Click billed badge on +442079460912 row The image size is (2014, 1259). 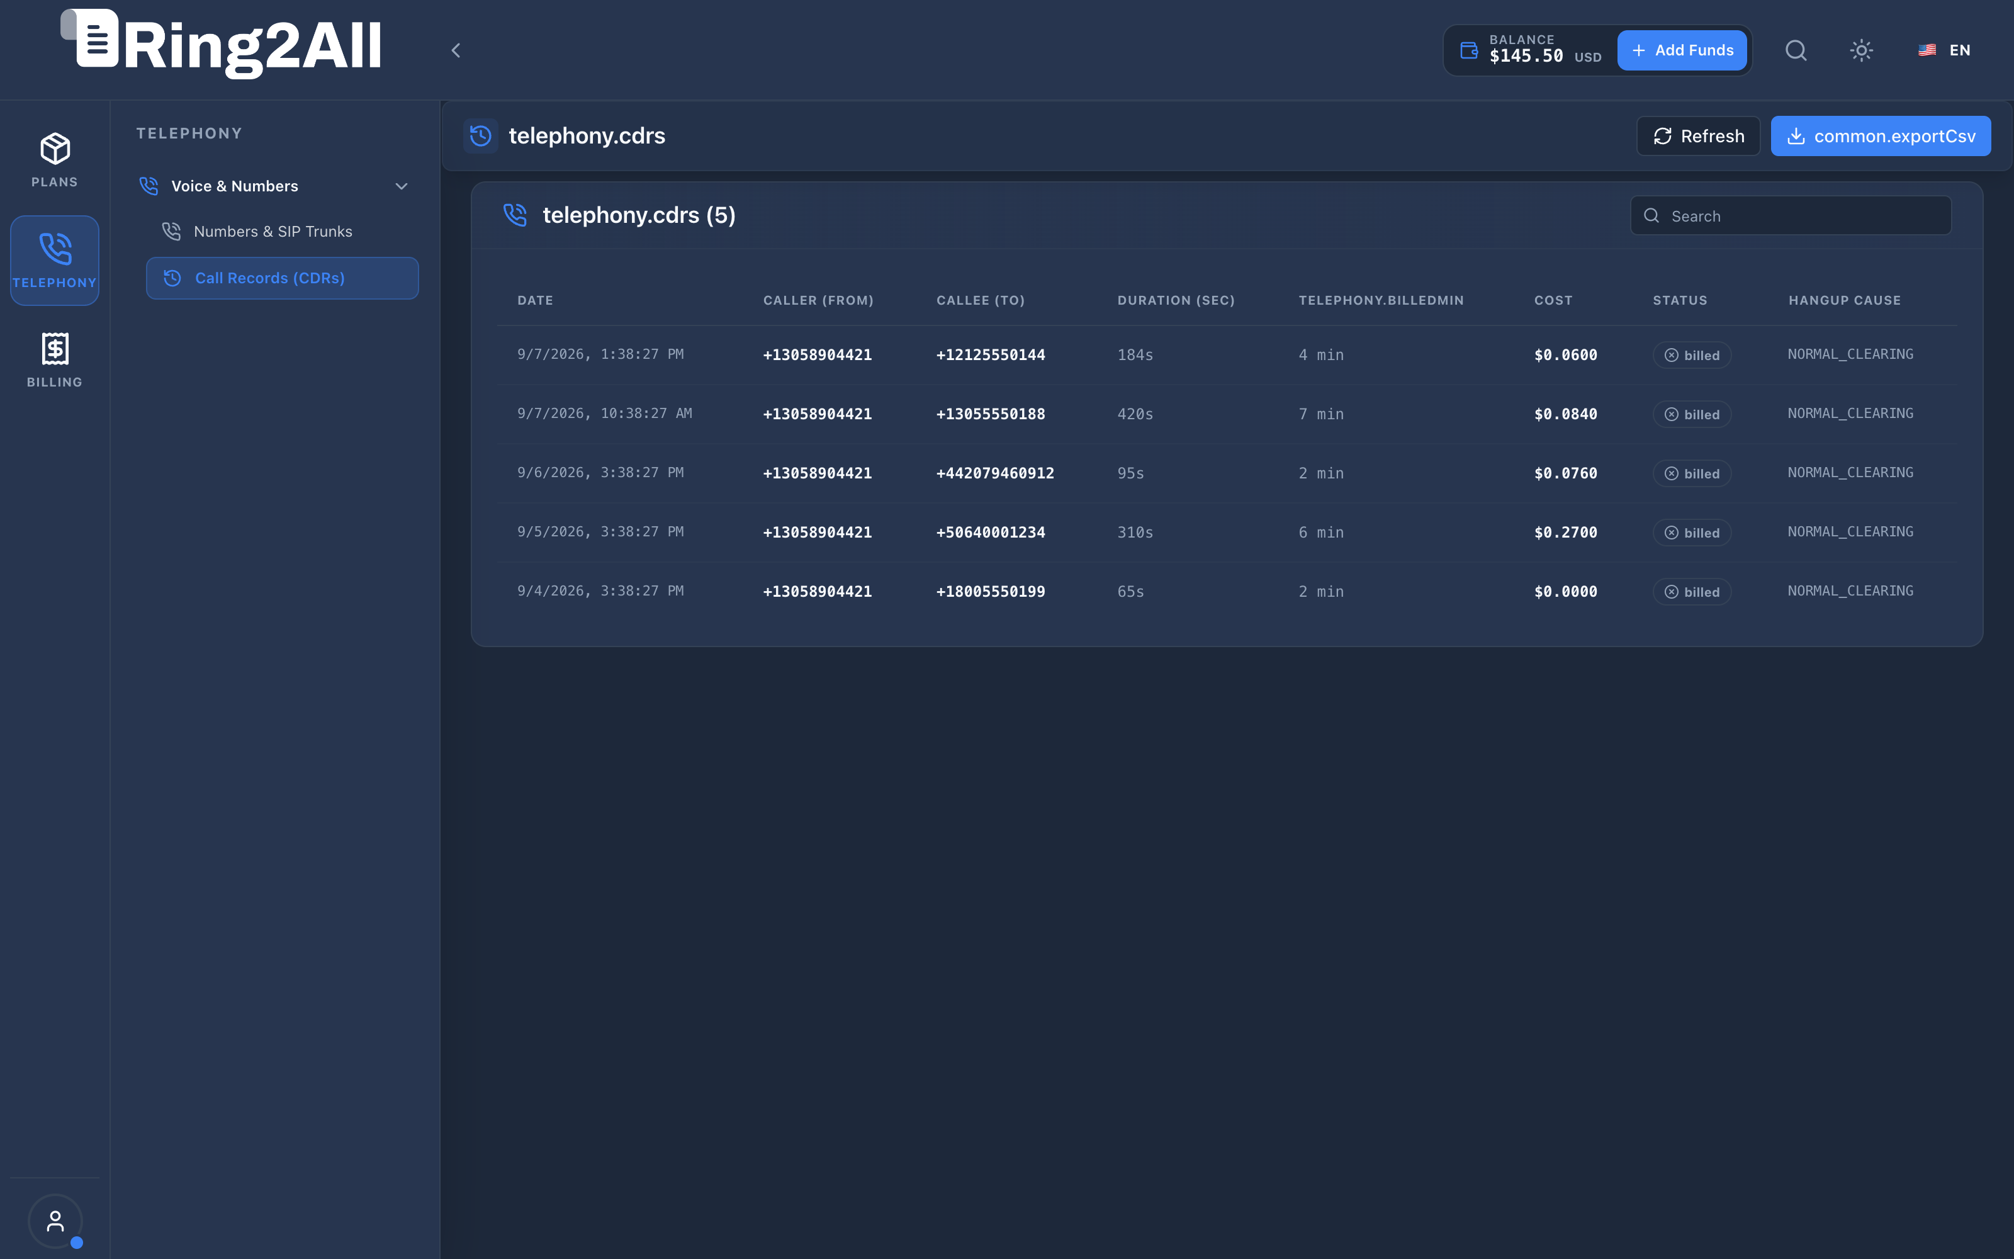tap(1692, 474)
